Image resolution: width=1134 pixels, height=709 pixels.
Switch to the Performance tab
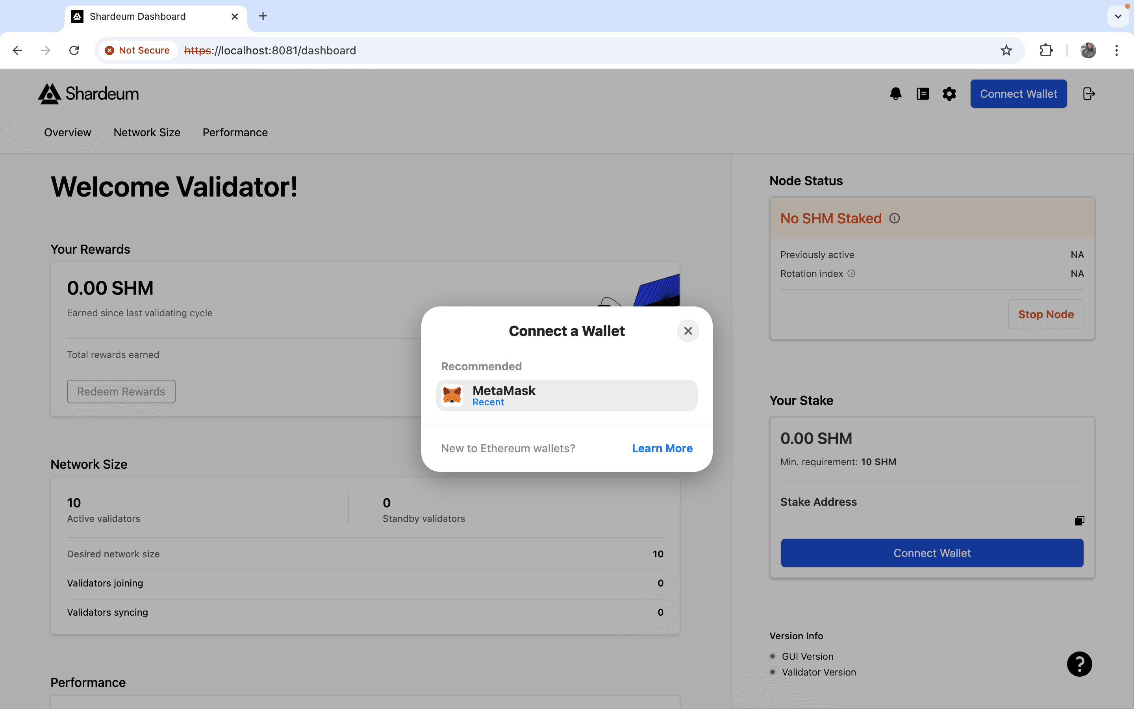point(235,133)
